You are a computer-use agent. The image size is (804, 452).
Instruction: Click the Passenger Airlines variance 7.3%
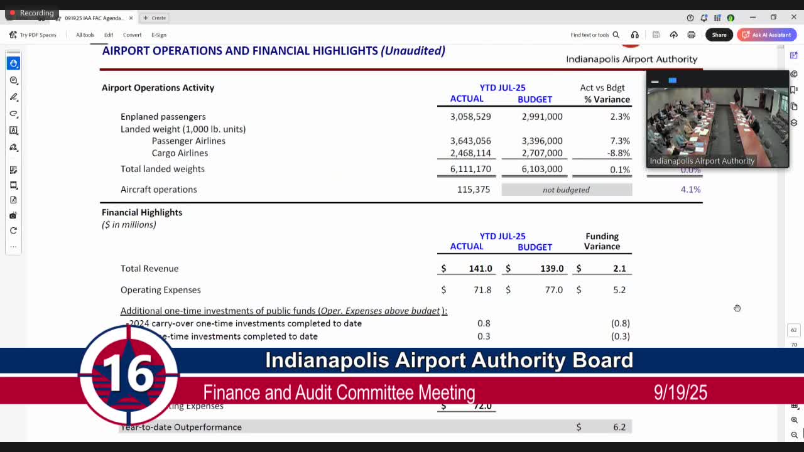[620, 141]
